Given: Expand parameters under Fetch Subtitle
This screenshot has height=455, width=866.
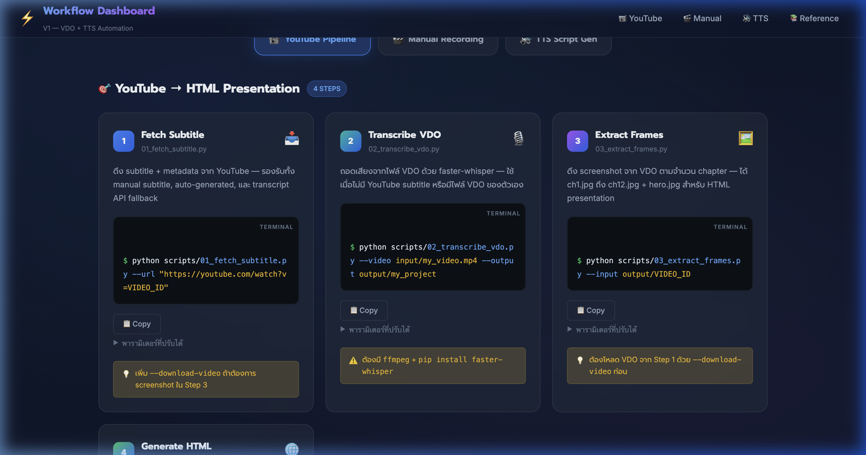Looking at the screenshot, I should [x=148, y=343].
